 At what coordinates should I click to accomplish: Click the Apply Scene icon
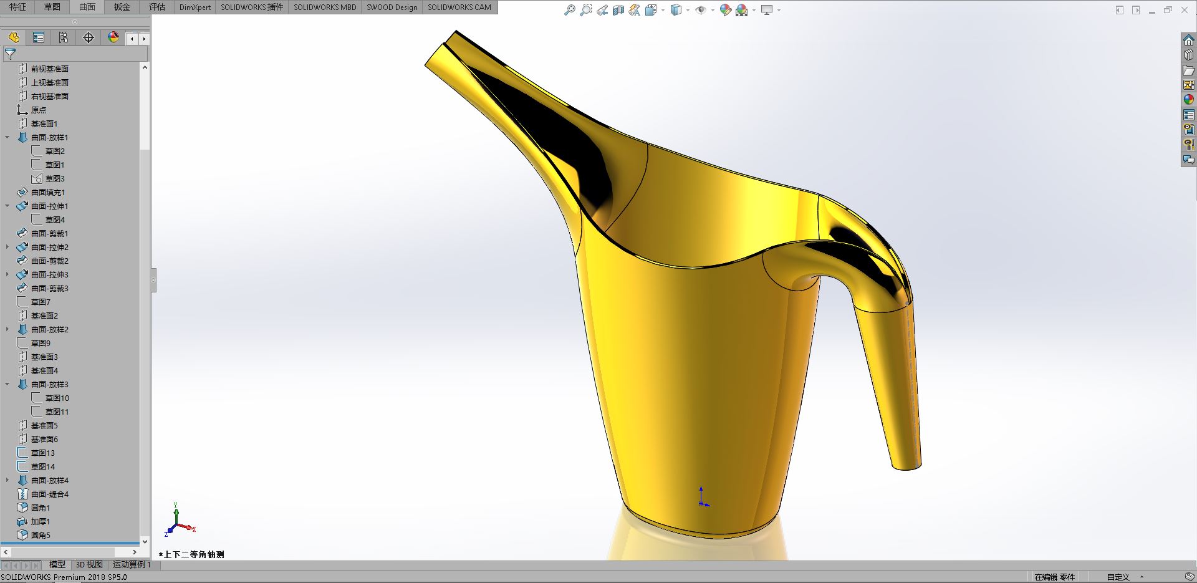pos(741,10)
